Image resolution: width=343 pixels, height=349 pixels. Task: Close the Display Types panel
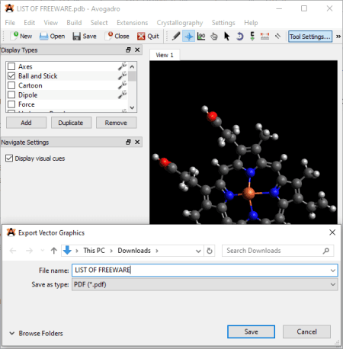pos(137,50)
